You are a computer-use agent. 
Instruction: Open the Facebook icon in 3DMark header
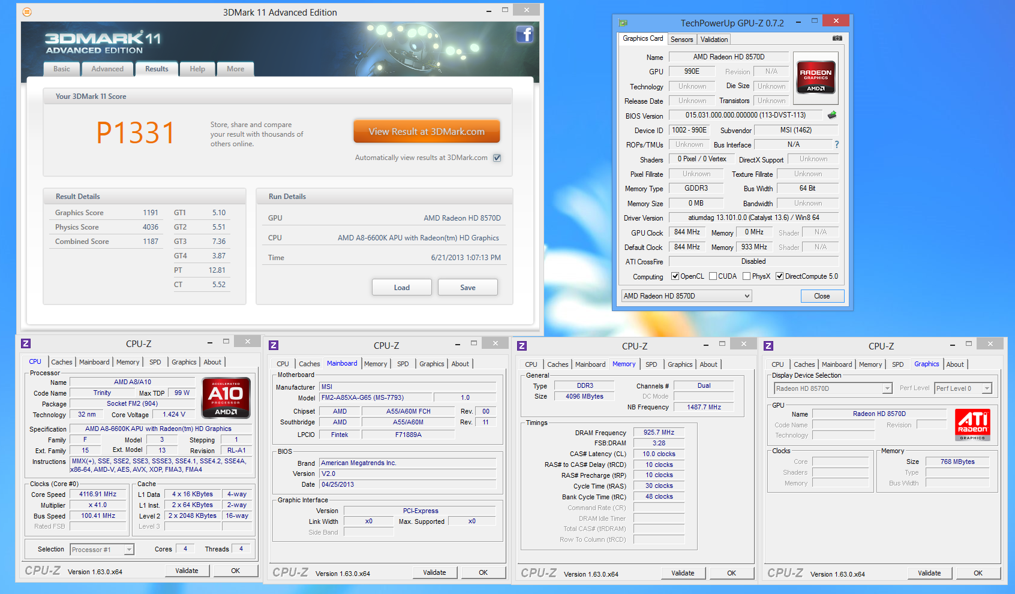[525, 35]
